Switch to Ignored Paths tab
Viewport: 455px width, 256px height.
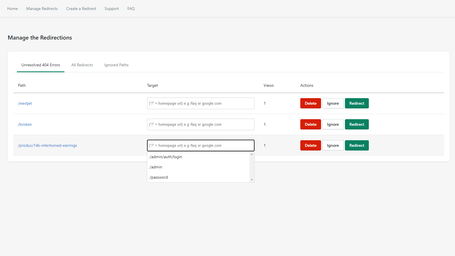click(x=116, y=65)
